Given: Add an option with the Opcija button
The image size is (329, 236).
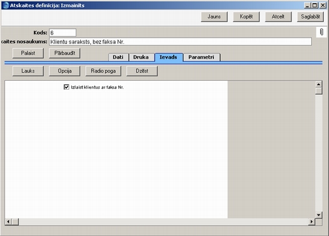Looking at the screenshot, I should coord(65,71).
